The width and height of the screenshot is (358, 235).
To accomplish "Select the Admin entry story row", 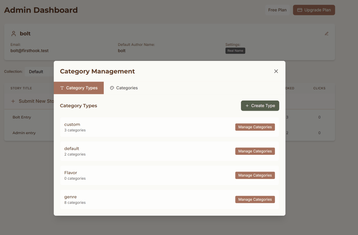I will click(24, 133).
